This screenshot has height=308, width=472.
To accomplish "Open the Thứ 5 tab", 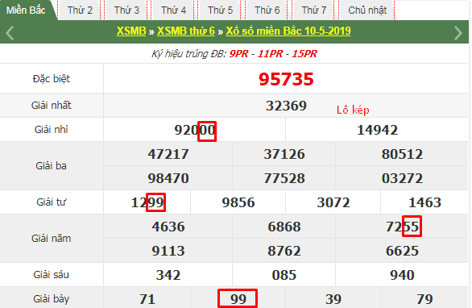I will tap(220, 10).
